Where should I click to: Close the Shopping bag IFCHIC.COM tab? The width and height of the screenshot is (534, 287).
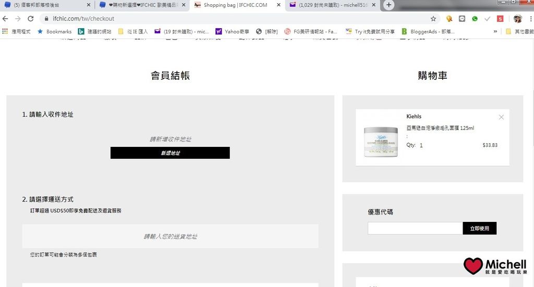click(278, 5)
